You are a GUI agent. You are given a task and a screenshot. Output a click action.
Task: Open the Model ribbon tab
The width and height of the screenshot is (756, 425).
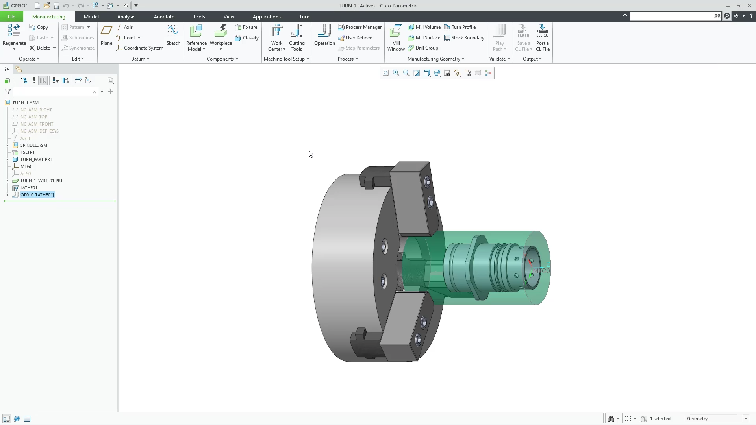coord(91,17)
